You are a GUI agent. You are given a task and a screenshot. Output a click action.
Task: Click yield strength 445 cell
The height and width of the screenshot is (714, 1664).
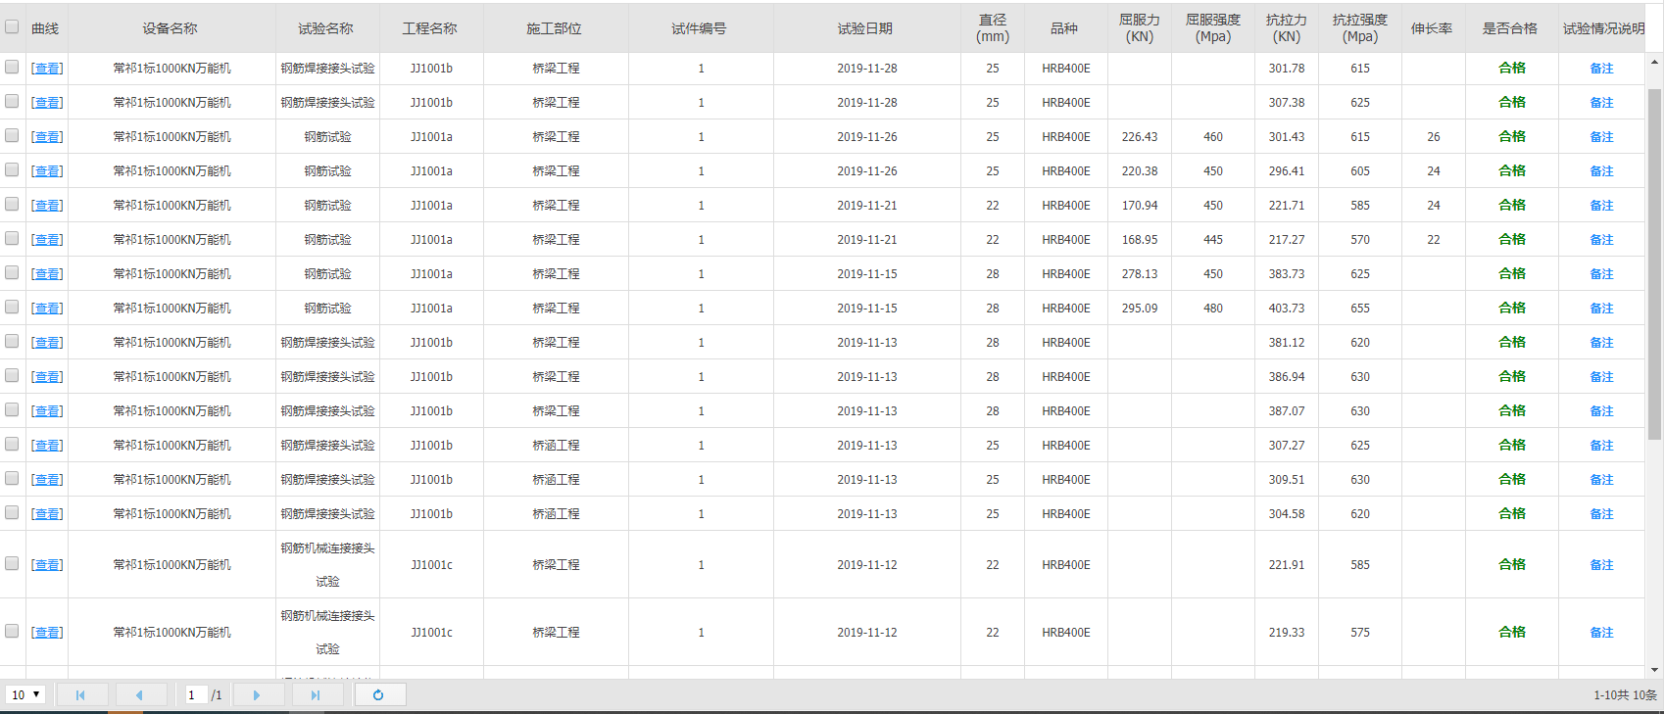(x=1213, y=240)
